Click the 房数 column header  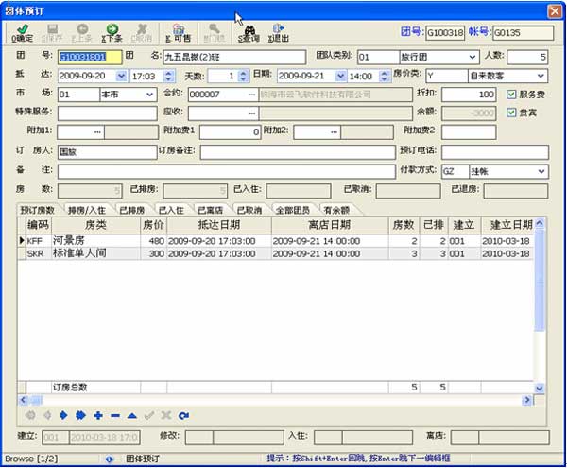coord(404,225)
